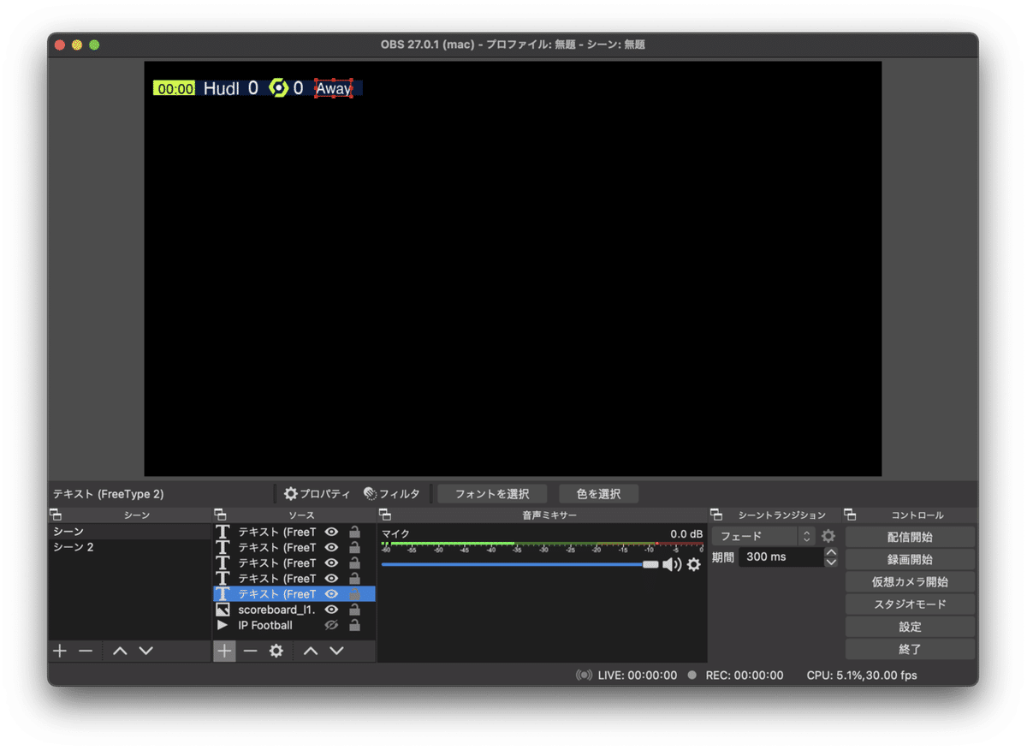Decrease transition duration with down arrow
Image resolution: width=1027 pixels, height=750 pixels.
tap(831, 562)
